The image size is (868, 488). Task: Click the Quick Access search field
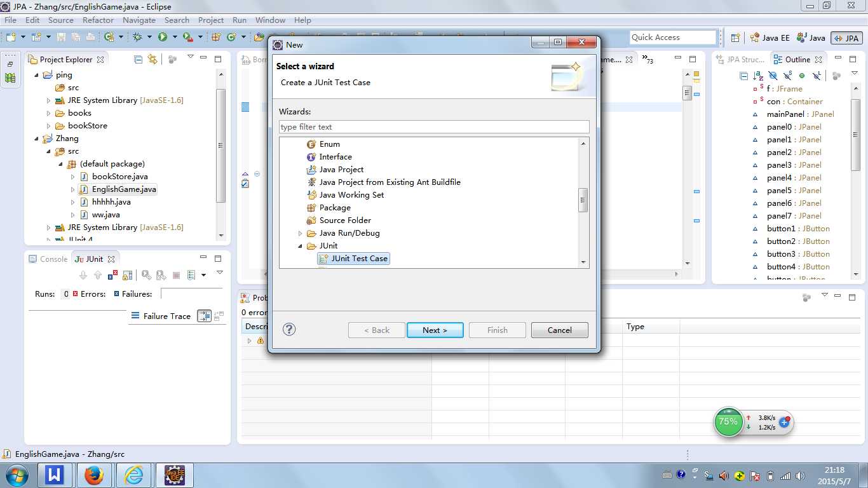(673, 37)
